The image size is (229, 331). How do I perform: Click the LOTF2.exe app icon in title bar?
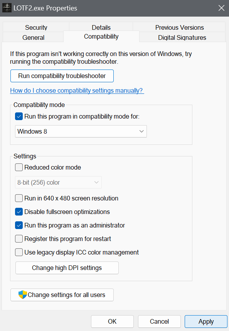pyautogui.click(x=7, y=8)
